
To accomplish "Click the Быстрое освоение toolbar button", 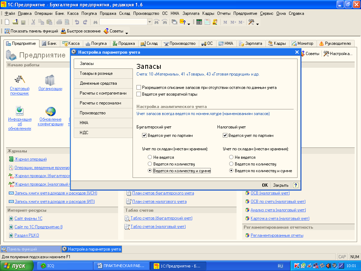I will [81, 31].
